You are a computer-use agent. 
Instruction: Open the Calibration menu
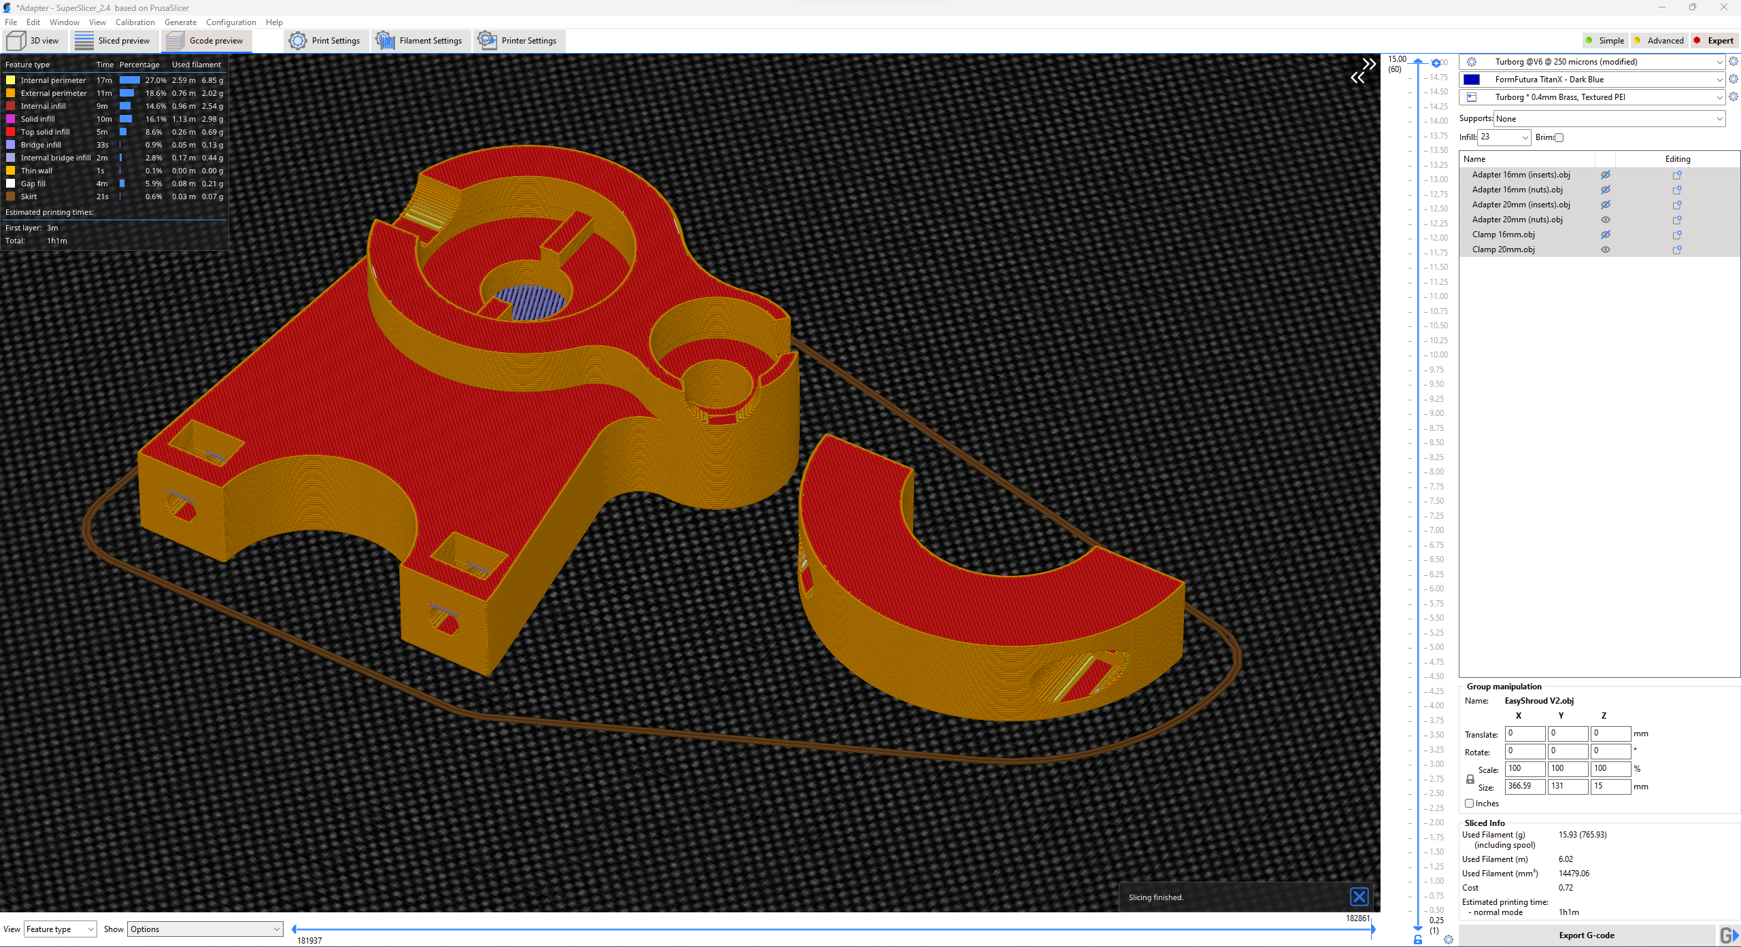[x=135, y=22]
